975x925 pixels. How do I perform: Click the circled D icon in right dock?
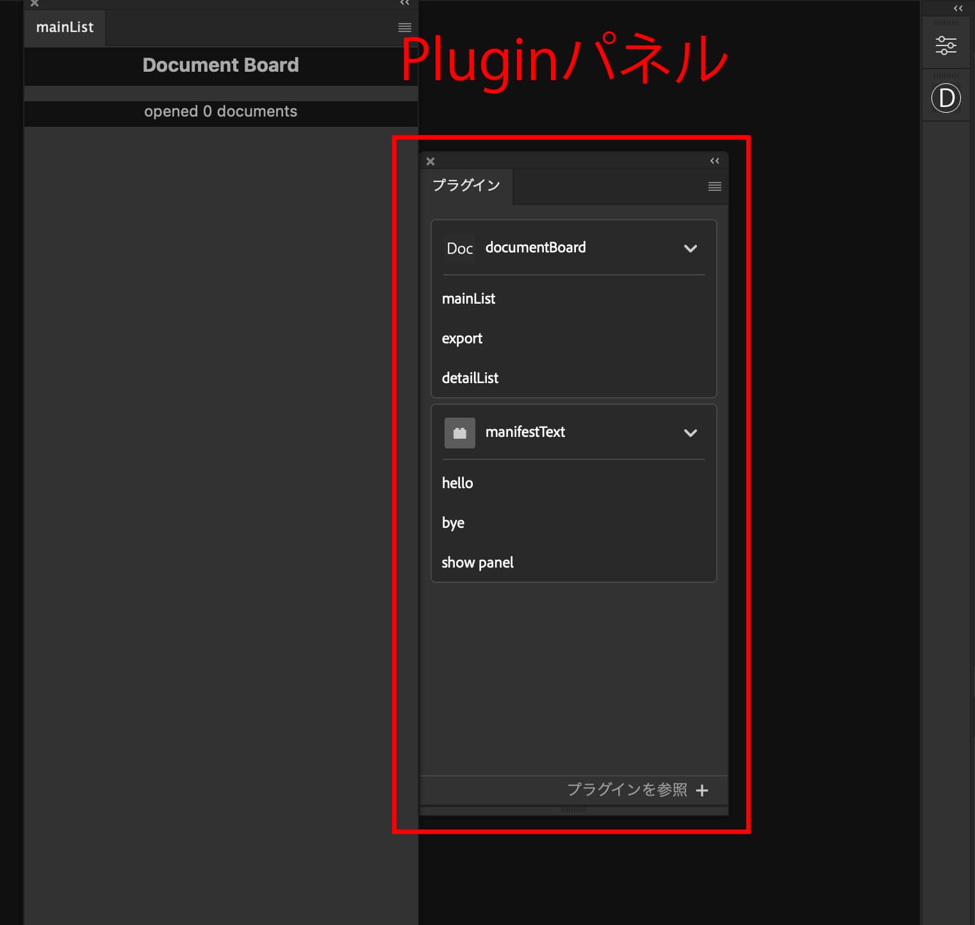click(x=946, y=99)
